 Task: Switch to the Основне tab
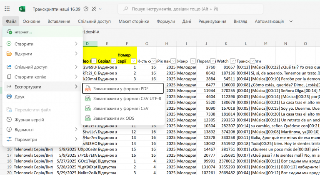31,21
